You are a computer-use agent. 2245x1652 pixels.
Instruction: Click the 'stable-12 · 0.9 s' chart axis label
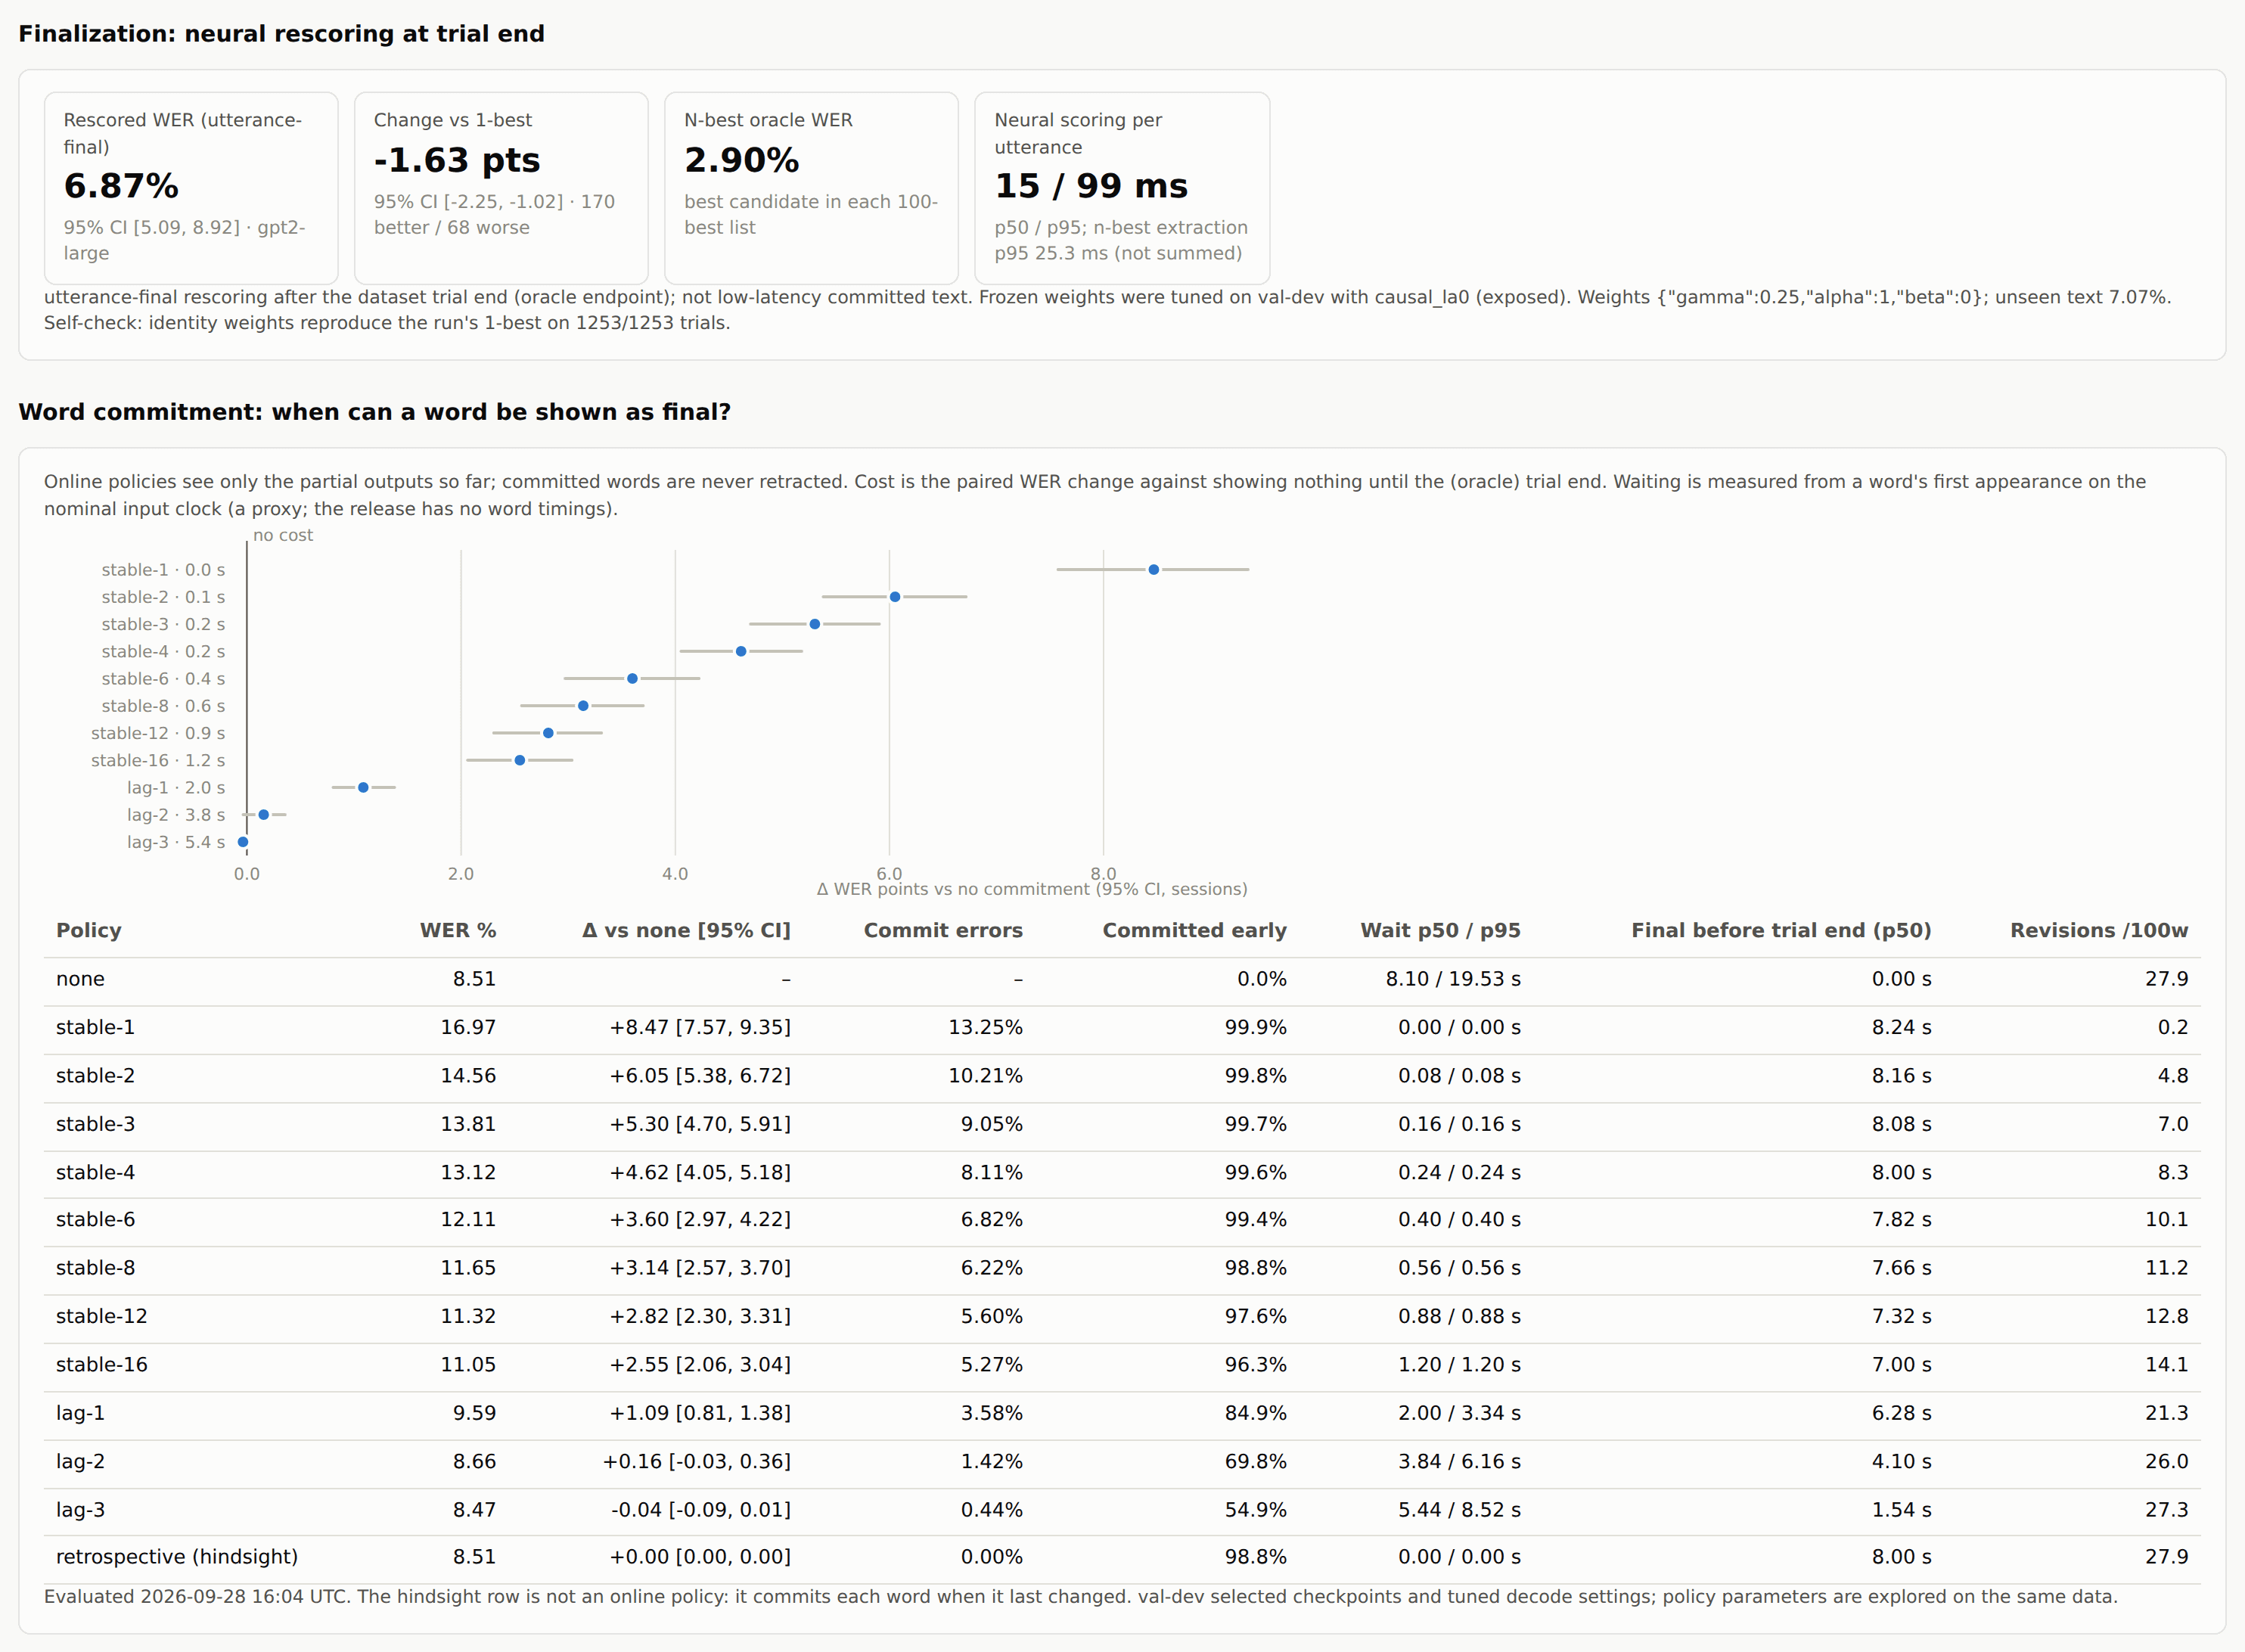click(158, 733)
